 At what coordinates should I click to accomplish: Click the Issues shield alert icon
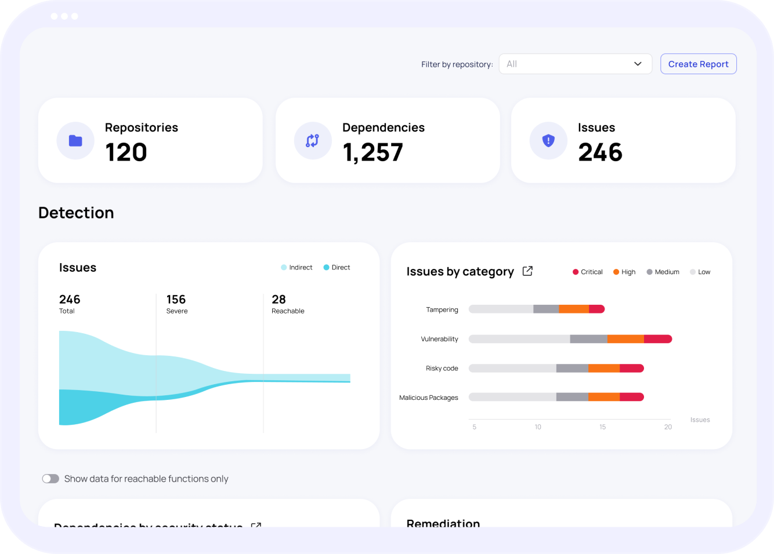[x=548, y=141]
